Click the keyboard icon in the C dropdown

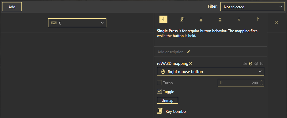[x=54, y=23]
